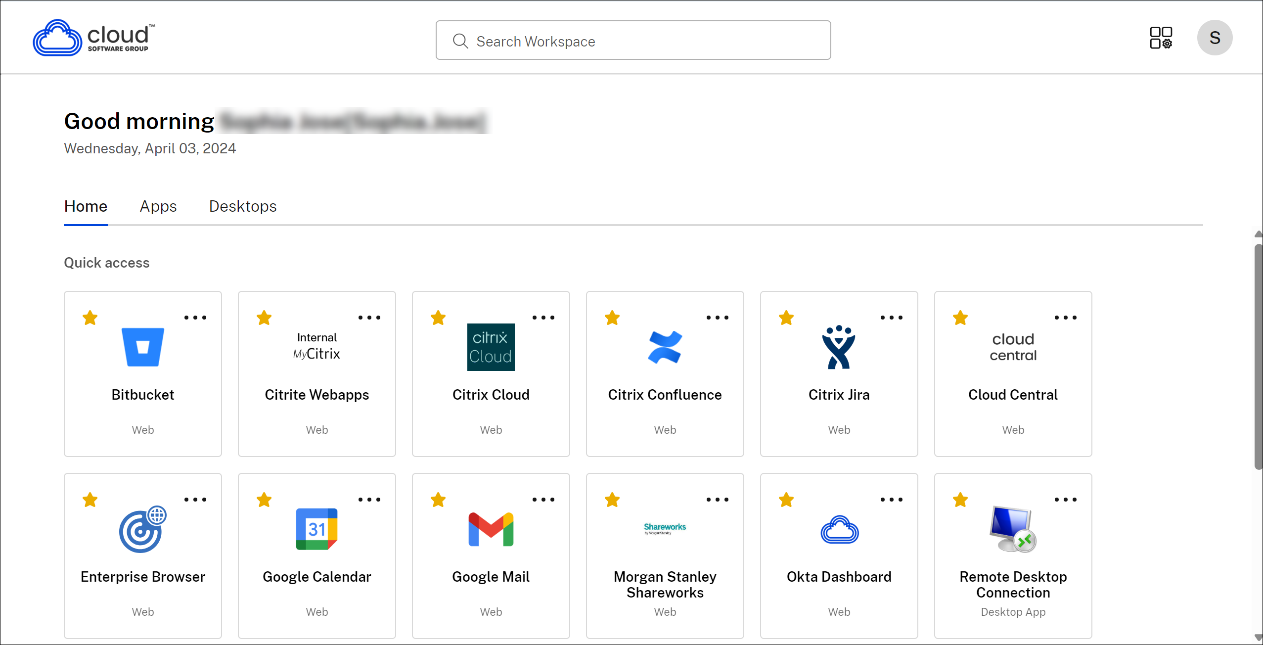1263x645 pixels.
Task: Focus the Search Workspace field
Action: point(633,40)
